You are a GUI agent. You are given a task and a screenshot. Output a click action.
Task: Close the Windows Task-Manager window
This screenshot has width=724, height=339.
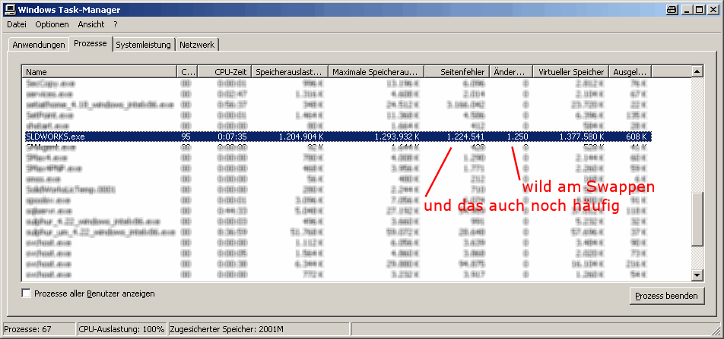coord(713,9)
